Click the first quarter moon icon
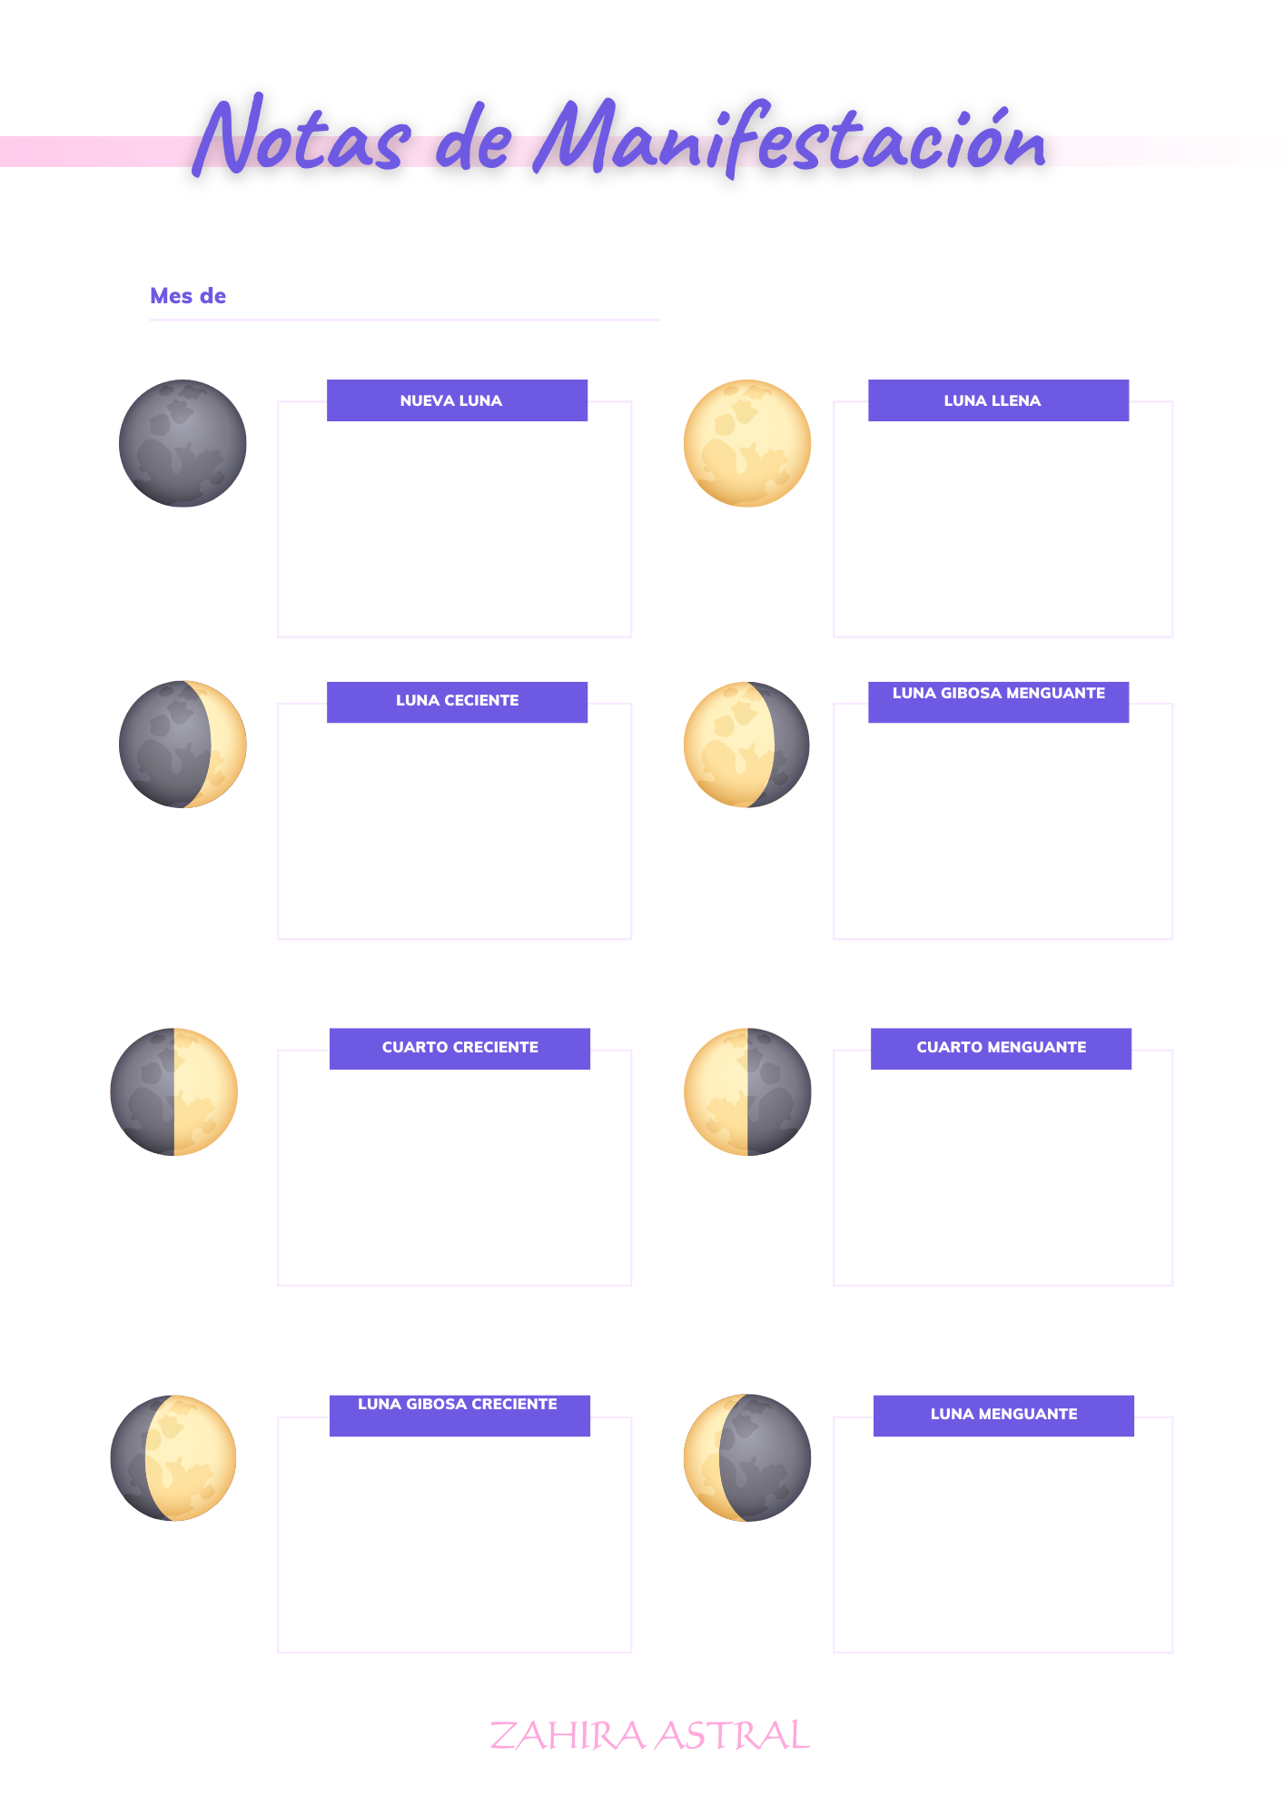 [x=173, y=1091]
